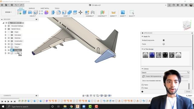
Task: Switch to the SURFACE tab
Action: (32, 8)
